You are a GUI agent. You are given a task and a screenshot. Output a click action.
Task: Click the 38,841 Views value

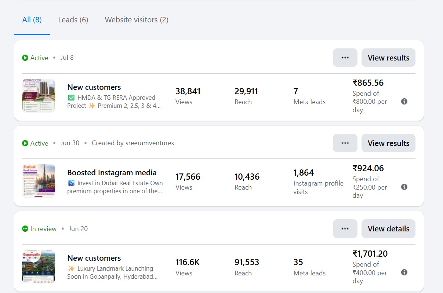point(188,91)
